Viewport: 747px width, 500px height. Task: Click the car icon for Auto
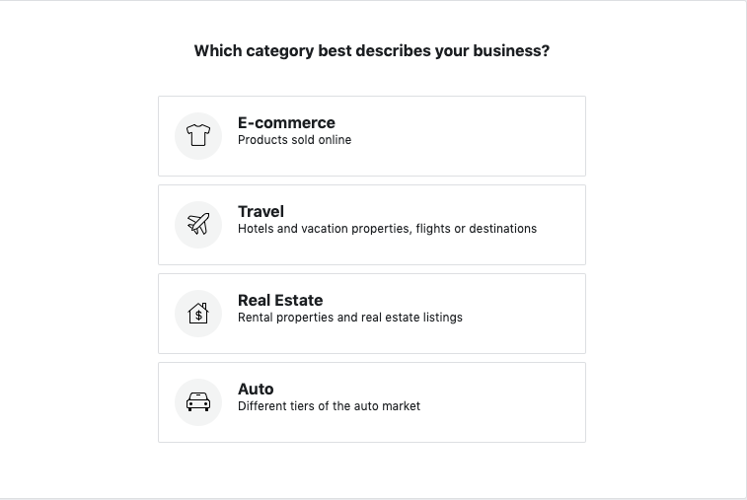[198, 402]
